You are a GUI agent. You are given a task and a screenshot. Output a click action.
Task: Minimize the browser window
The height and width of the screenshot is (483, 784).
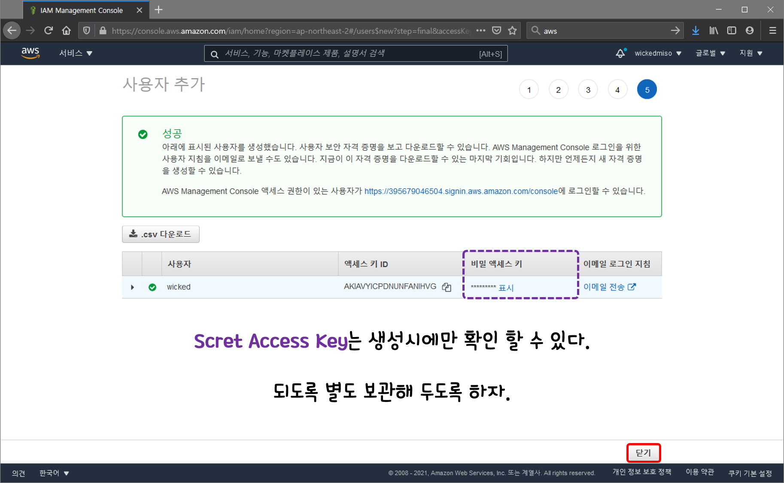pos(718,9)
